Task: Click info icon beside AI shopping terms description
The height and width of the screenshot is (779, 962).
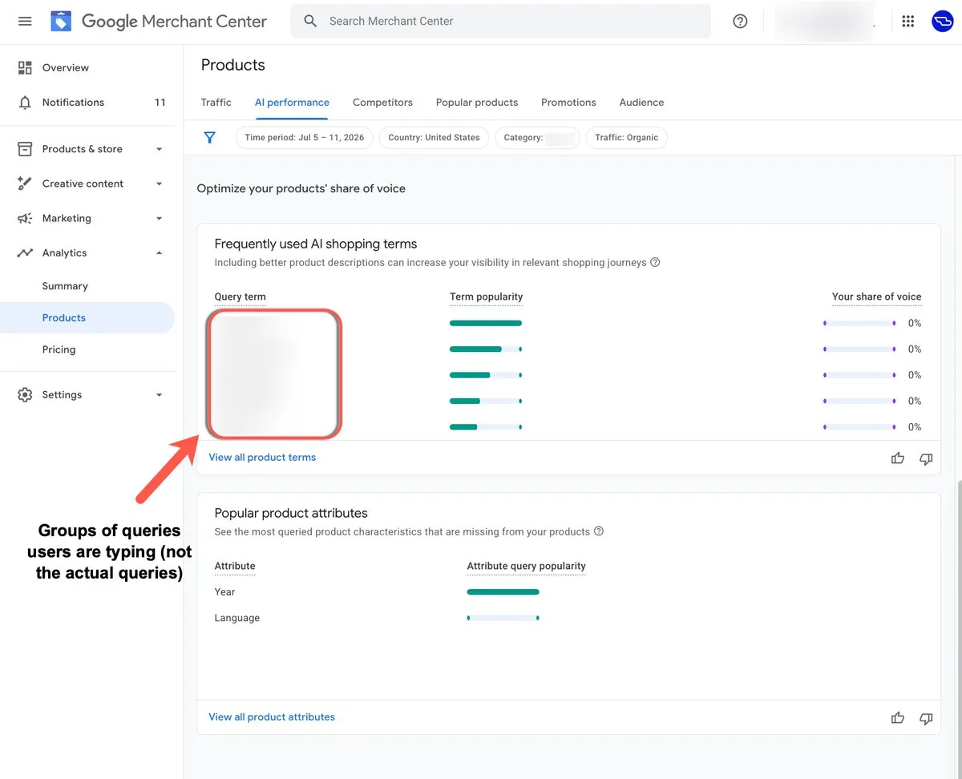Action: point(655,262)
